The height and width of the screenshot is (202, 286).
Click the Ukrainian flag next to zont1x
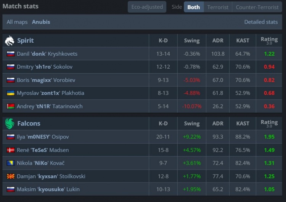tap(11, 93)
